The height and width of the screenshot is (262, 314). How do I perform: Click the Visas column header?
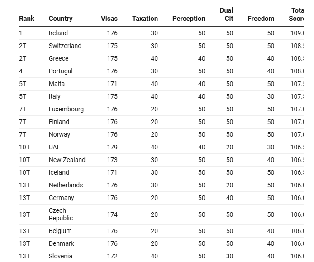[x=109, y=19]
